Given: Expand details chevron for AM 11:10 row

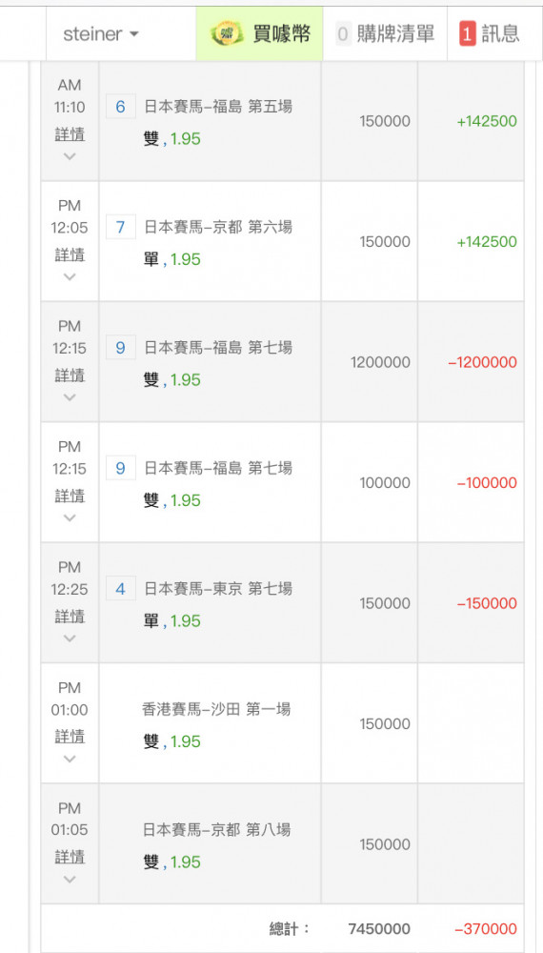Looking at the screenshot, I should [x=70, y=157].
